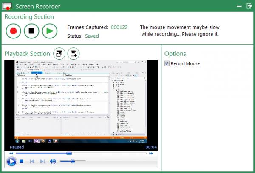Click the 00:04 elapsed time display
This screenshot has height=173, width=255.
tap(151, 147)
